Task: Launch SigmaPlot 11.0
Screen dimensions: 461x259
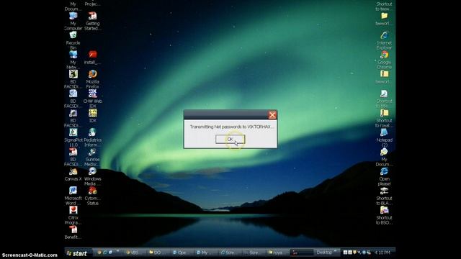Action: pos(73,137)
